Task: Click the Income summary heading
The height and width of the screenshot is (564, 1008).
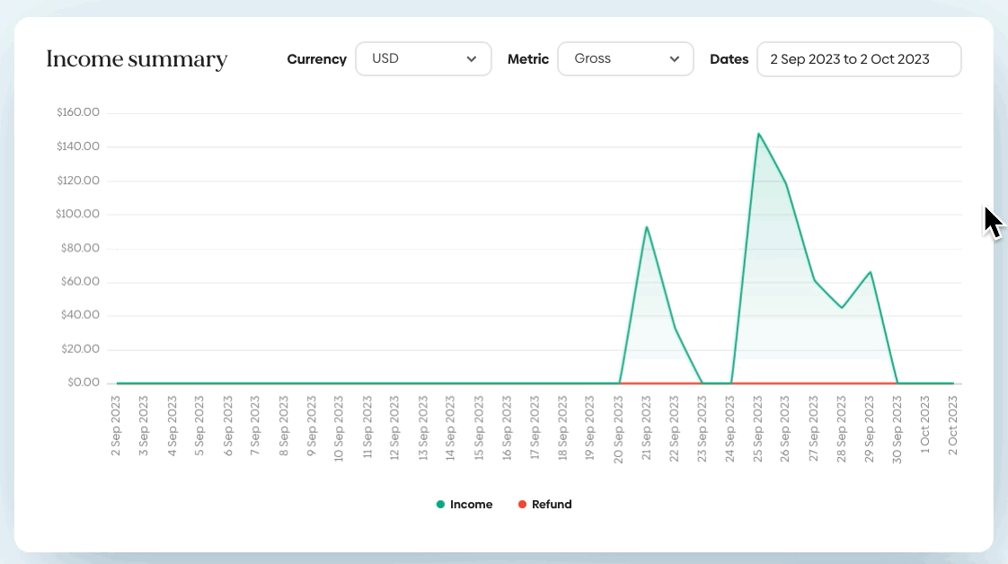Action: point(137,59)
